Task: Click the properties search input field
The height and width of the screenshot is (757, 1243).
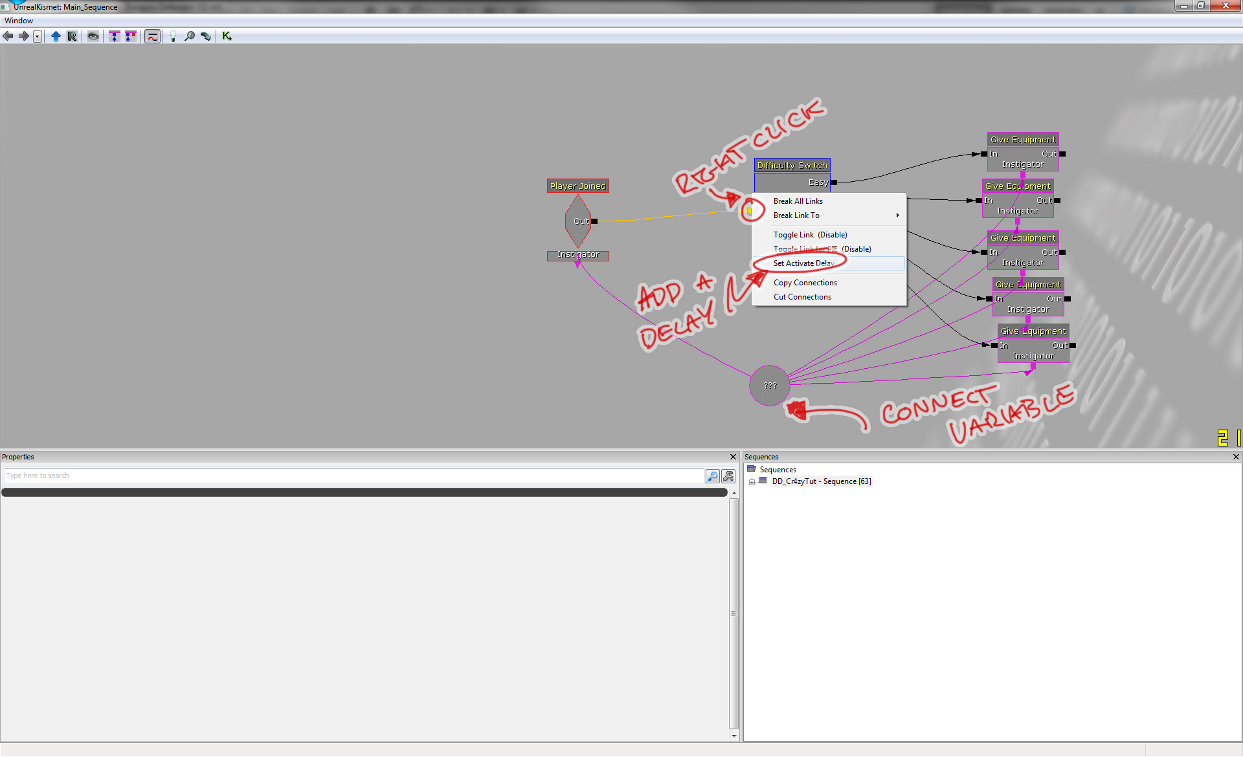Action: pyautogui.click(x=353, y=476)
